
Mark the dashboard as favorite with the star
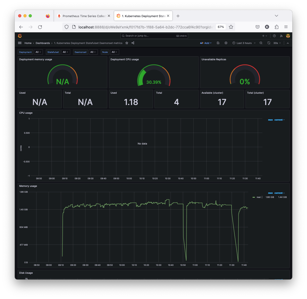127,43
